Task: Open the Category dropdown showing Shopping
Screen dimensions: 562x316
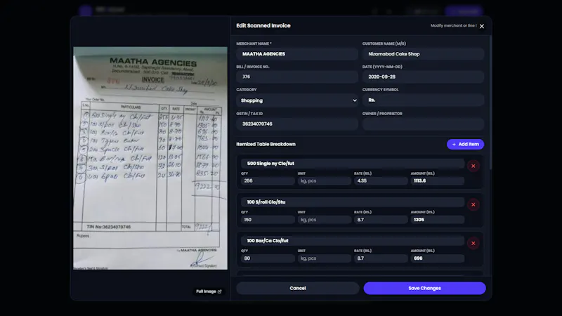Action: click(297, 100)
